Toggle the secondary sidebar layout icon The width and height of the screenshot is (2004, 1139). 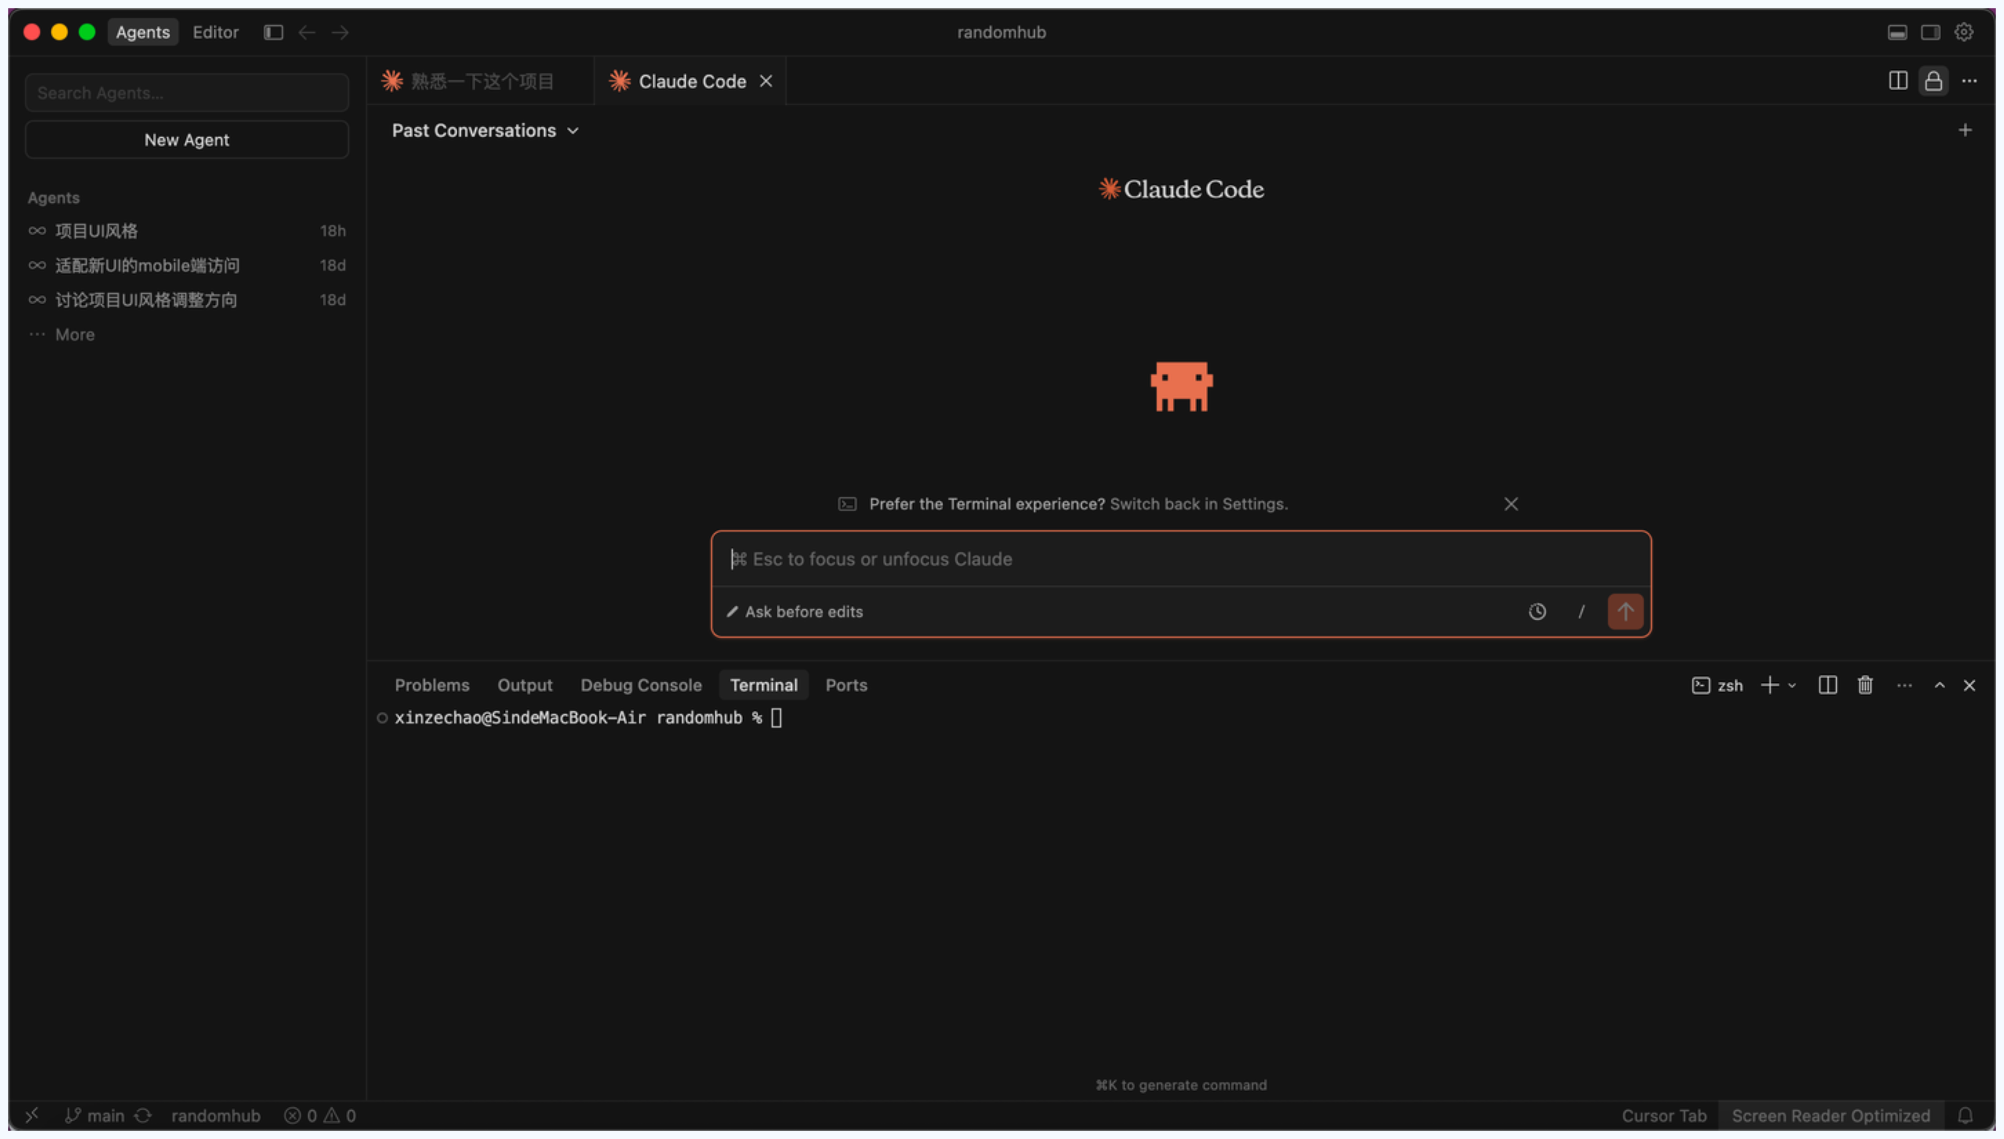pos(1931,32)
